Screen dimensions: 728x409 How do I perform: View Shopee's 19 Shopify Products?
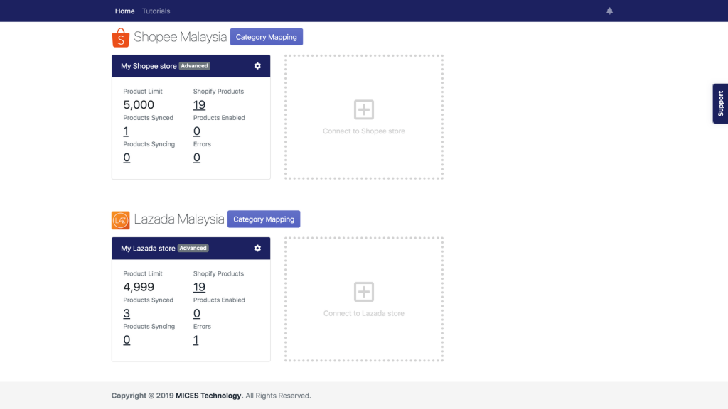(199, 105)
